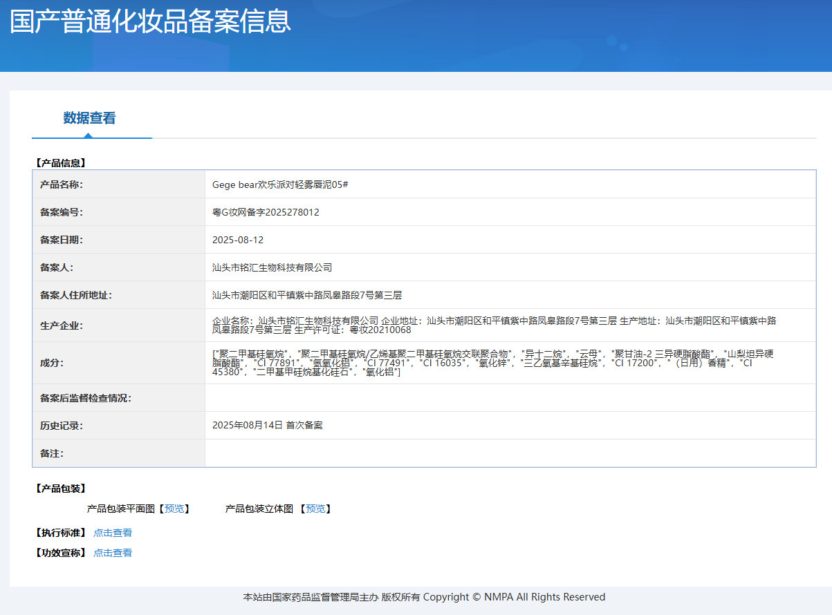
Task: Click the 【执行标准】 heading label
Action: point(60,533)
